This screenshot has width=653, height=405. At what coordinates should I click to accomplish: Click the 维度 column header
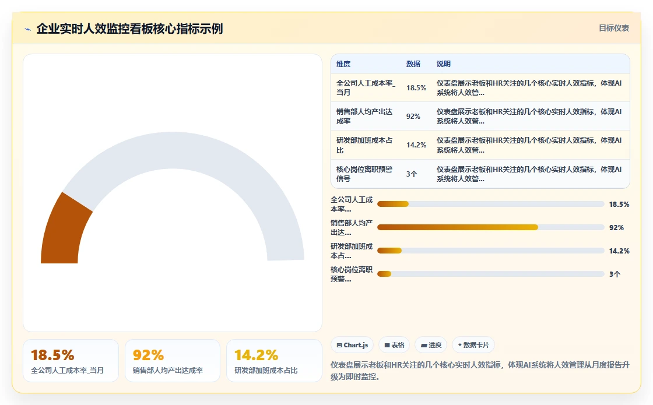point(343,64)
